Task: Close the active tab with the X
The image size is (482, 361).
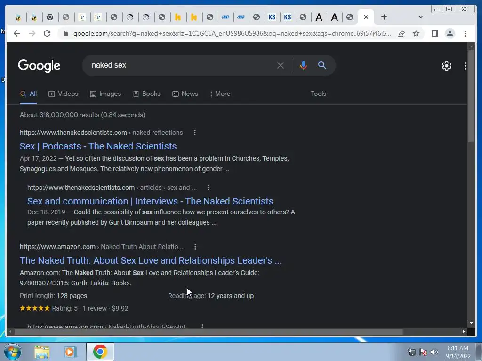Action: pos(366,17)
